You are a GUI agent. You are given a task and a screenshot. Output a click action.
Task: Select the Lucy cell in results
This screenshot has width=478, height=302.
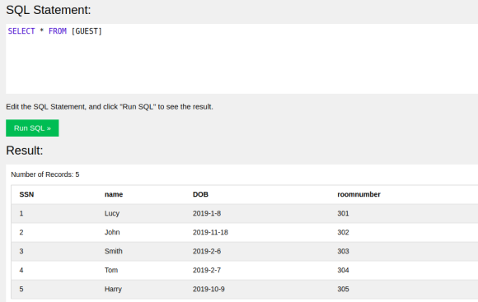pos(112,213)
